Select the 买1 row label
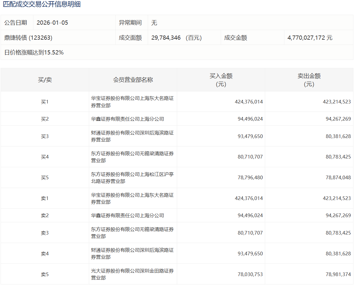 (x=45, y=102)
